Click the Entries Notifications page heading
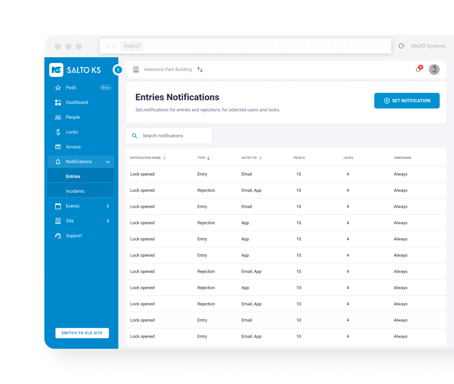 click(x=177, y=97)
